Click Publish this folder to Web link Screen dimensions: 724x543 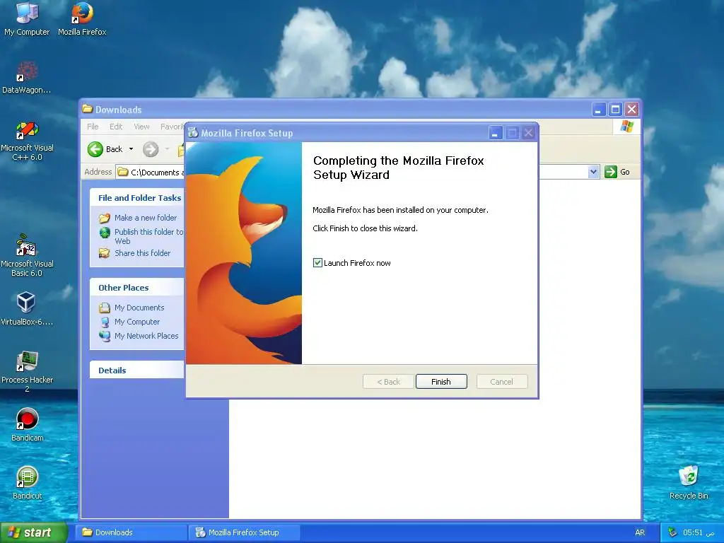[x=148, y=236]
